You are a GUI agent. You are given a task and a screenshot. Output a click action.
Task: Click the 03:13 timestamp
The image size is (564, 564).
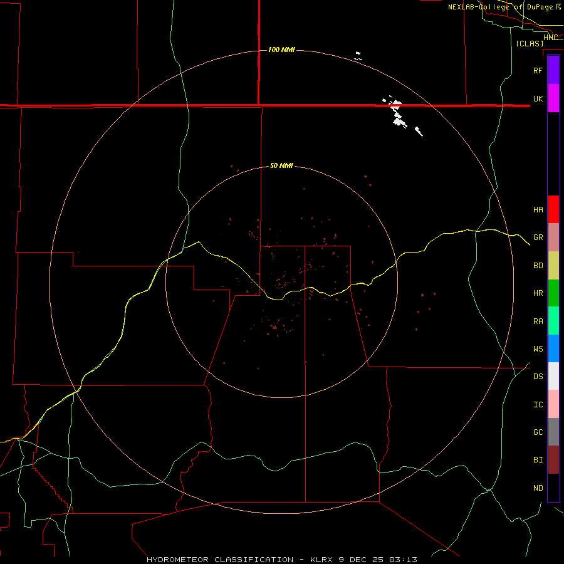click(x=403, y=560)
